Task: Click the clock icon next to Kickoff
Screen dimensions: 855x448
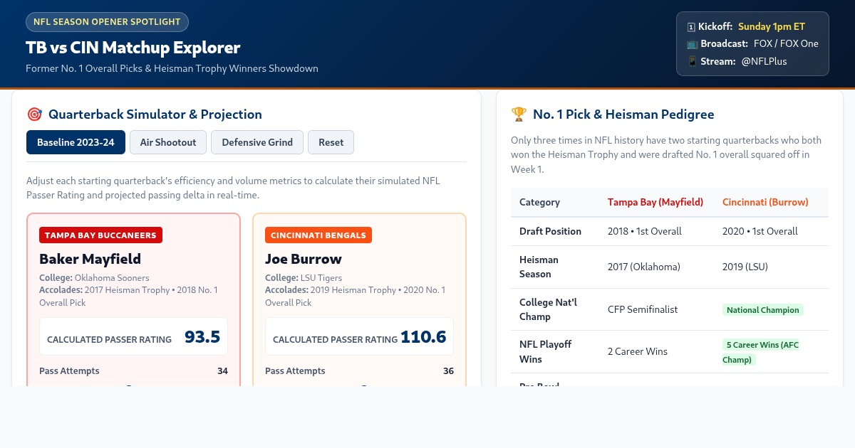Action: [691, 26]
